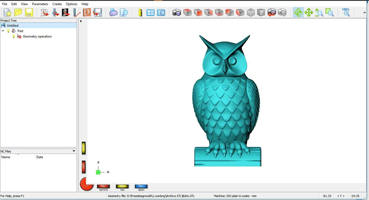Click the load bitmap portrait icon
The height and width of the screenshot is (200, 369).
[66, 12]
